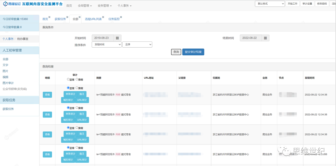Screen dimensions: 336x166
Task: Open the start time calendar picker icon
Action: coord(117,38)
